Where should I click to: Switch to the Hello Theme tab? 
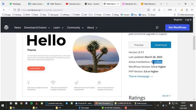(x=55, y=4)
